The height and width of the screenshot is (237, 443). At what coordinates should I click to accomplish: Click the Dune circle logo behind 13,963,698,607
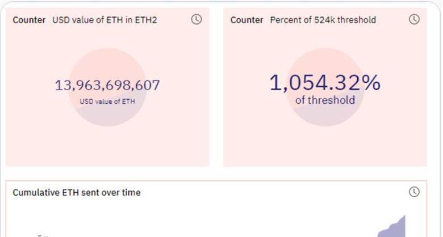tap(107, 87)
